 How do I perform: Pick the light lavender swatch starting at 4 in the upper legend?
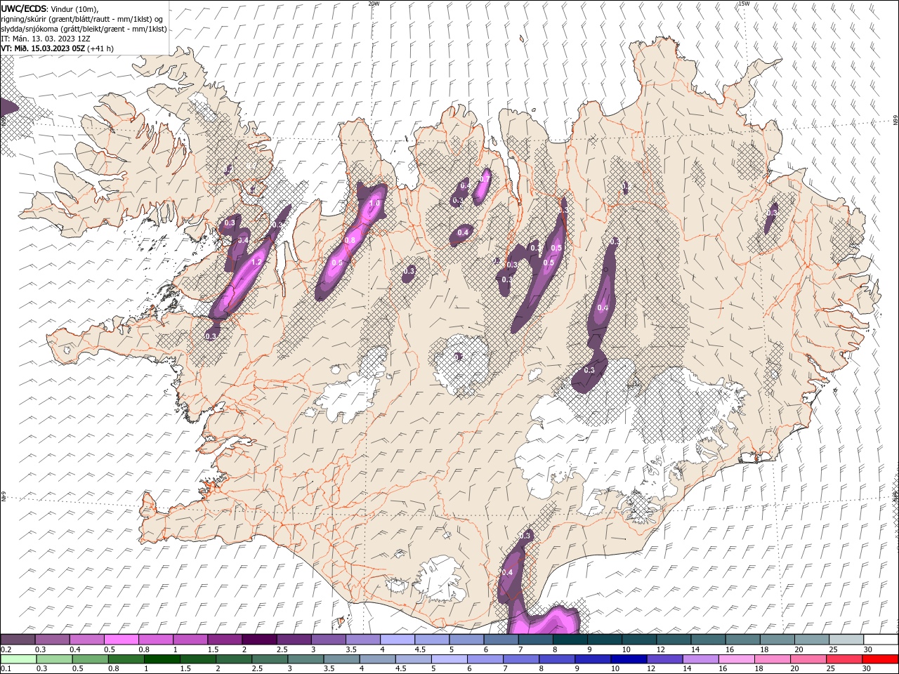398,640
